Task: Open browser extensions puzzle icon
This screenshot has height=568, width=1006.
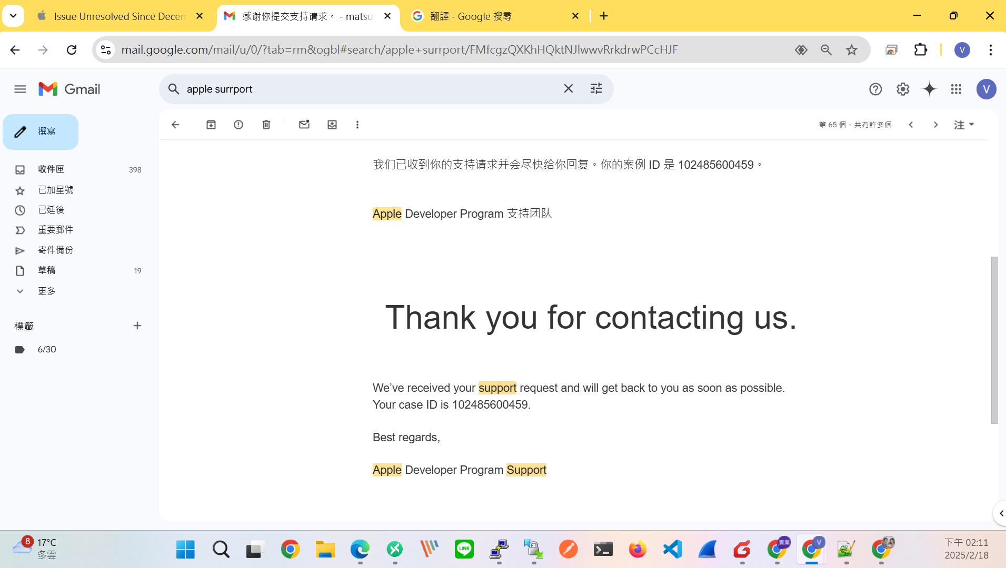Action: pyautogui.click(x=921, y=50)
